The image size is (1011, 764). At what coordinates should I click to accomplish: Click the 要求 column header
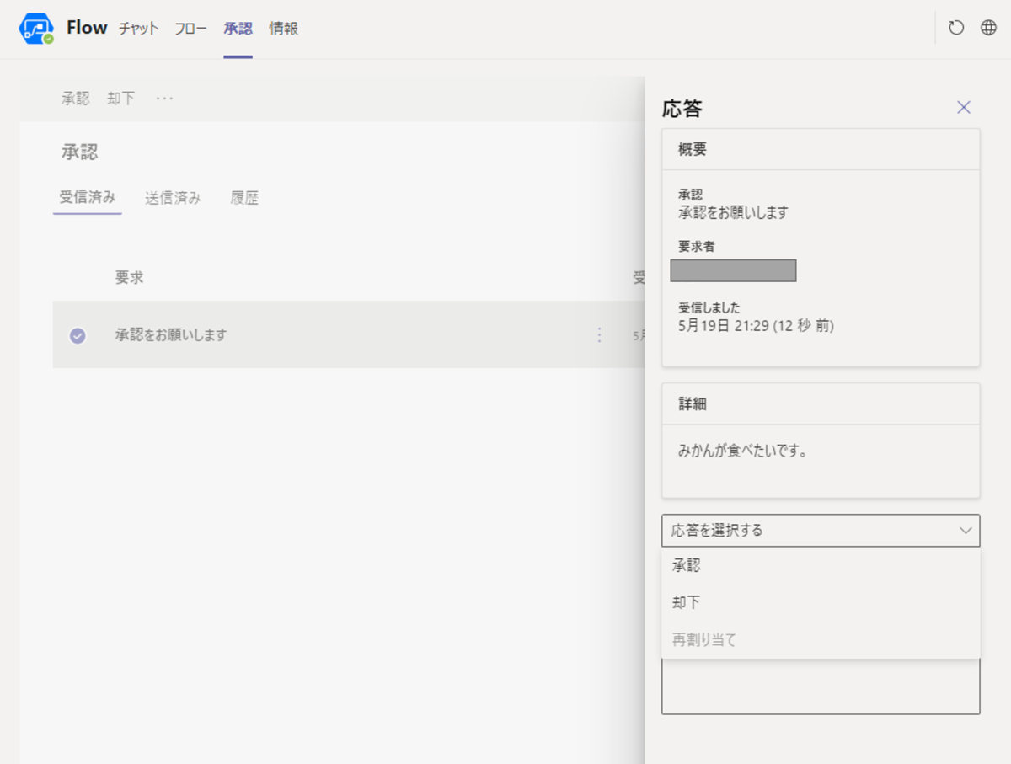tap(130, 278)
